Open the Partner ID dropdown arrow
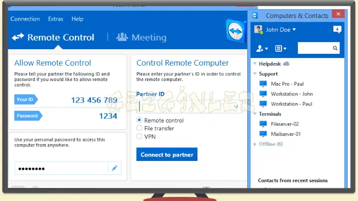 click(x=236, y=106)
